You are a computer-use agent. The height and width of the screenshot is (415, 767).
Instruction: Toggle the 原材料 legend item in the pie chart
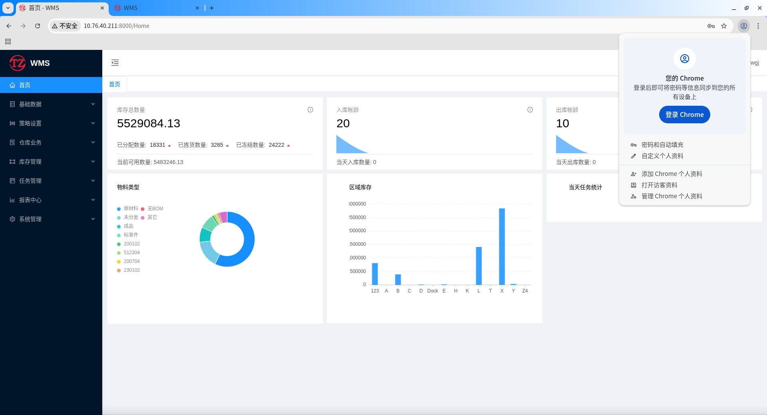[x=127, y=209]
